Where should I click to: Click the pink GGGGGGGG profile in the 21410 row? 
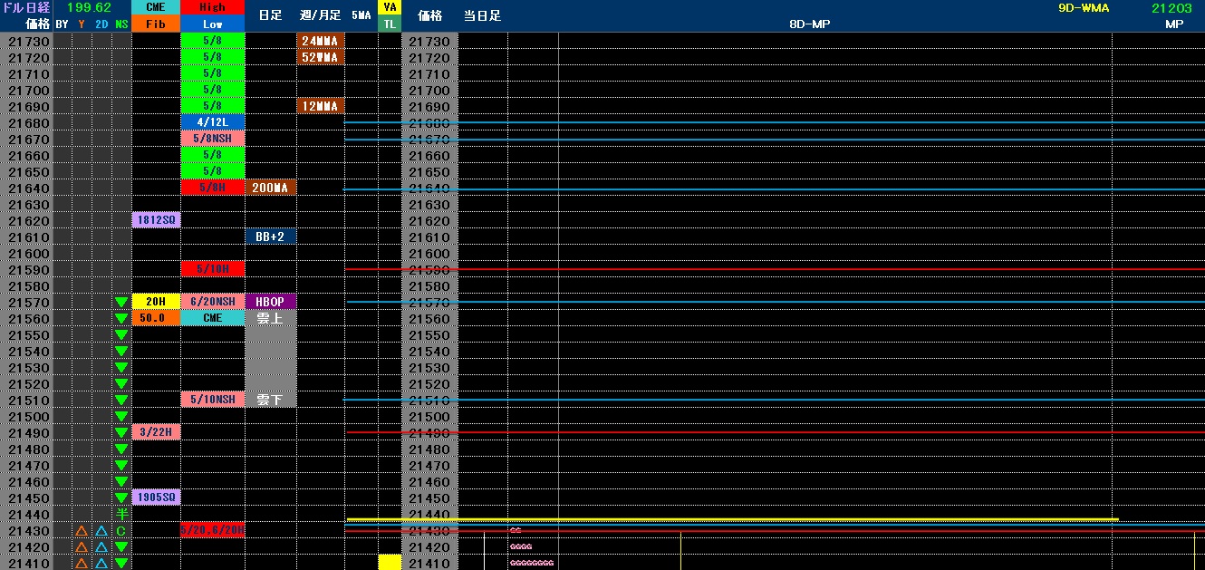pyautogui.click(x=532, y=563)
